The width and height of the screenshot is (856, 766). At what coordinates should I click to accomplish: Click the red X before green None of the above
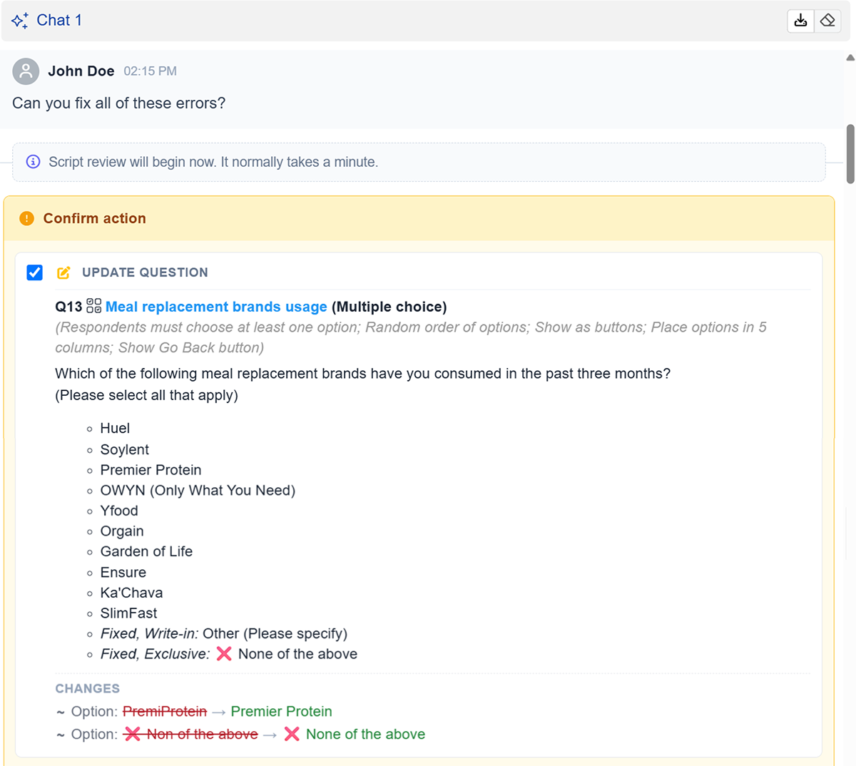pos(292,734)
